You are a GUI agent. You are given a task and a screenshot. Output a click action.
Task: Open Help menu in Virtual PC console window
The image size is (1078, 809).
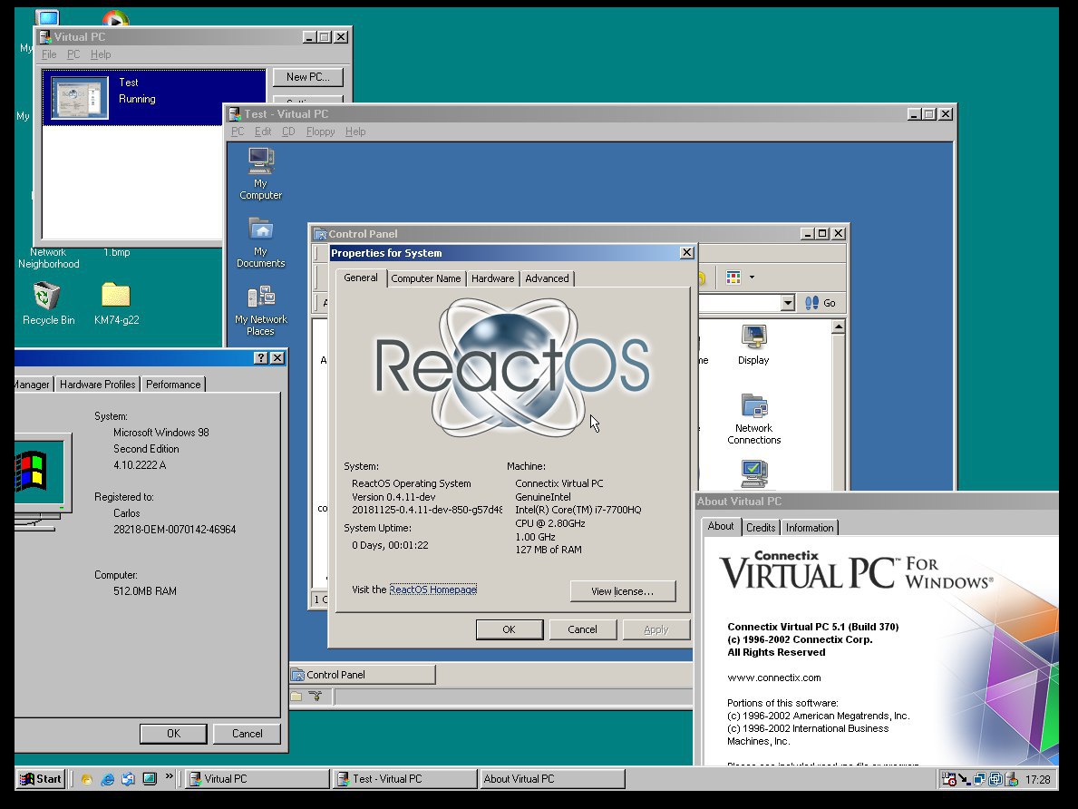pyautogui.click(x=101, y=54)
